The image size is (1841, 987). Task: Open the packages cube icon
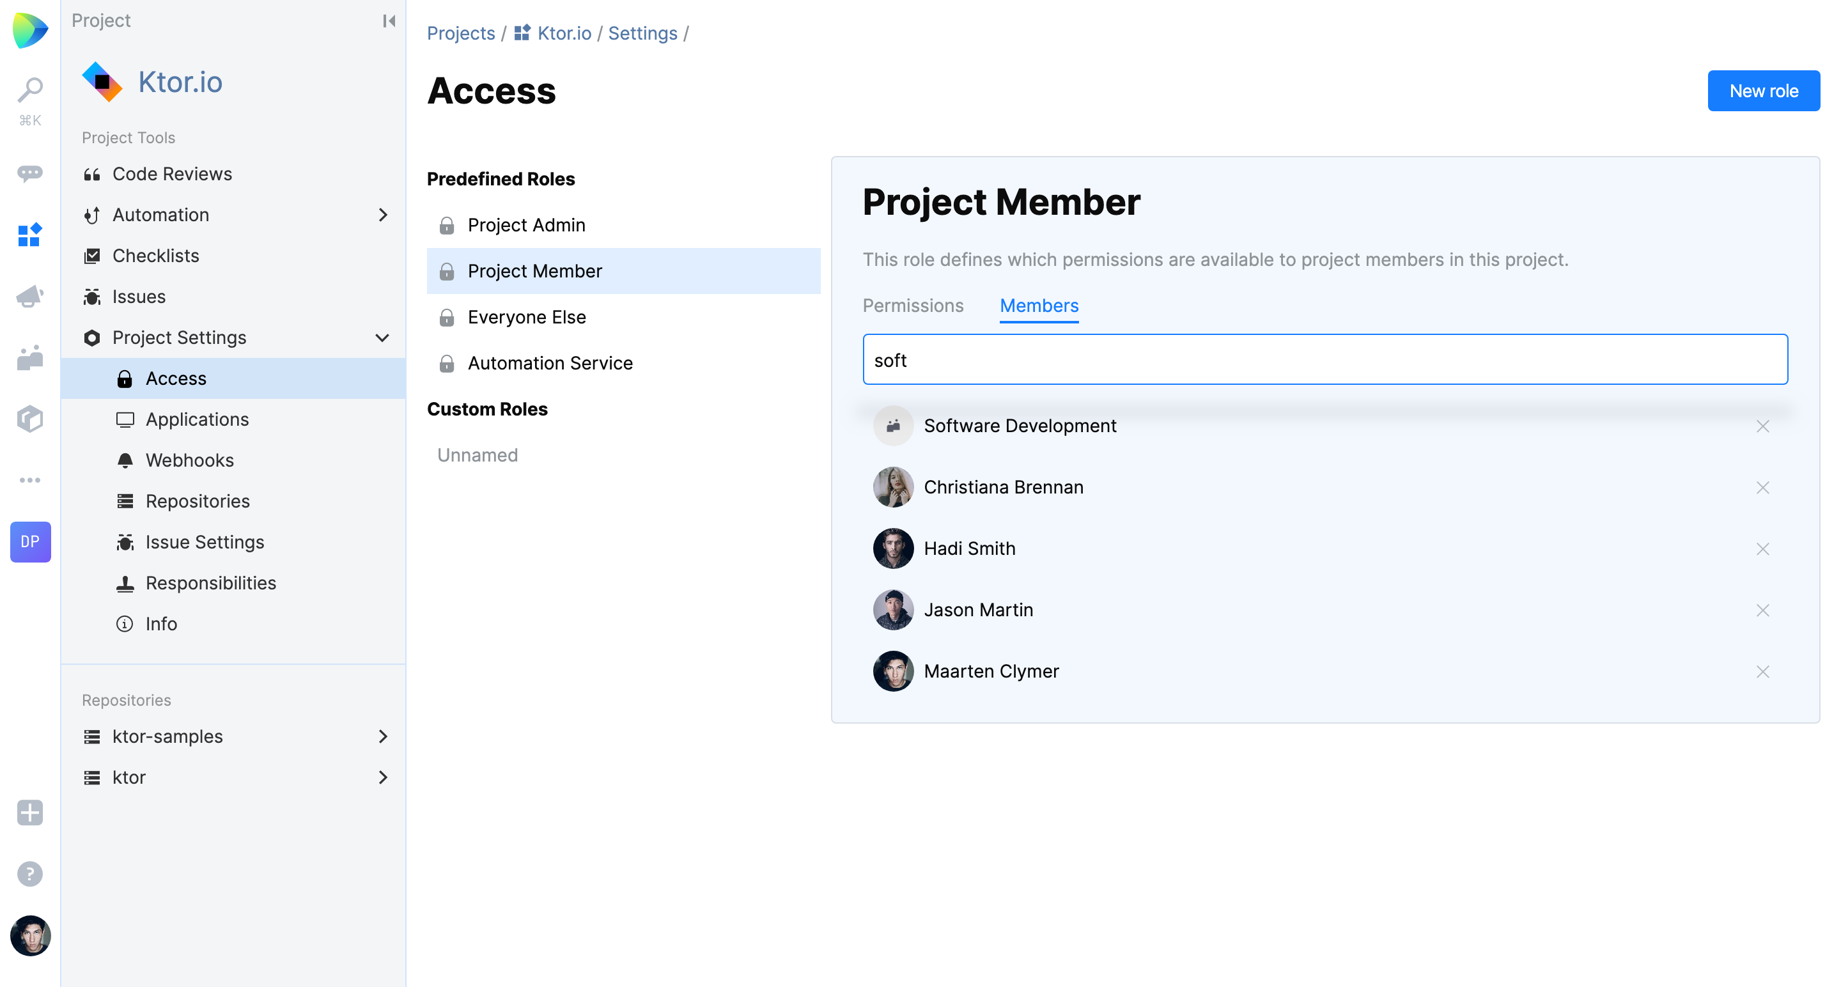point(30,419)
